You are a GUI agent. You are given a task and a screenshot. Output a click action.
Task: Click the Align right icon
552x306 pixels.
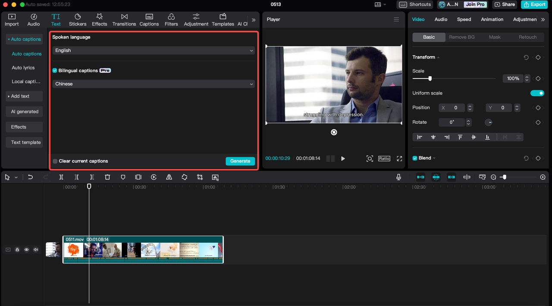pyautogui.click(x=447, y=137)
